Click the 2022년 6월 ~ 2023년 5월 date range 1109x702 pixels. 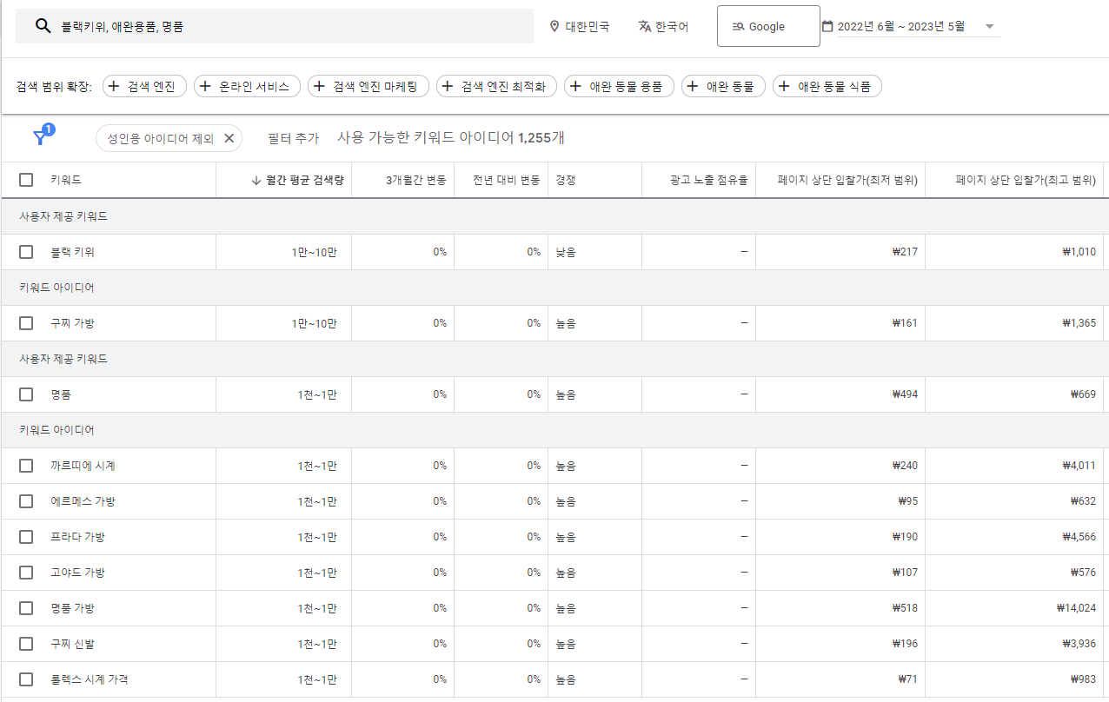coord(901,26)
